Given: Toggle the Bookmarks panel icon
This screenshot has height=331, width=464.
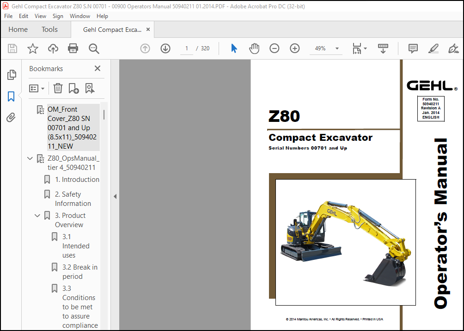Looking at the screenshot, I should tap(11, 96).
